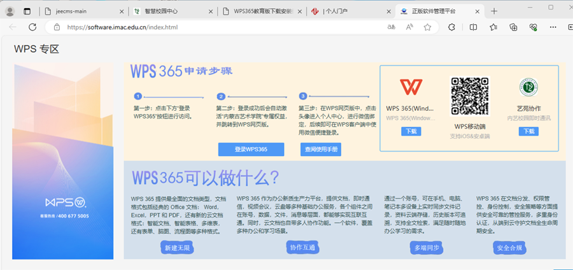Open the read aloud icon

[x=409, y=27]
